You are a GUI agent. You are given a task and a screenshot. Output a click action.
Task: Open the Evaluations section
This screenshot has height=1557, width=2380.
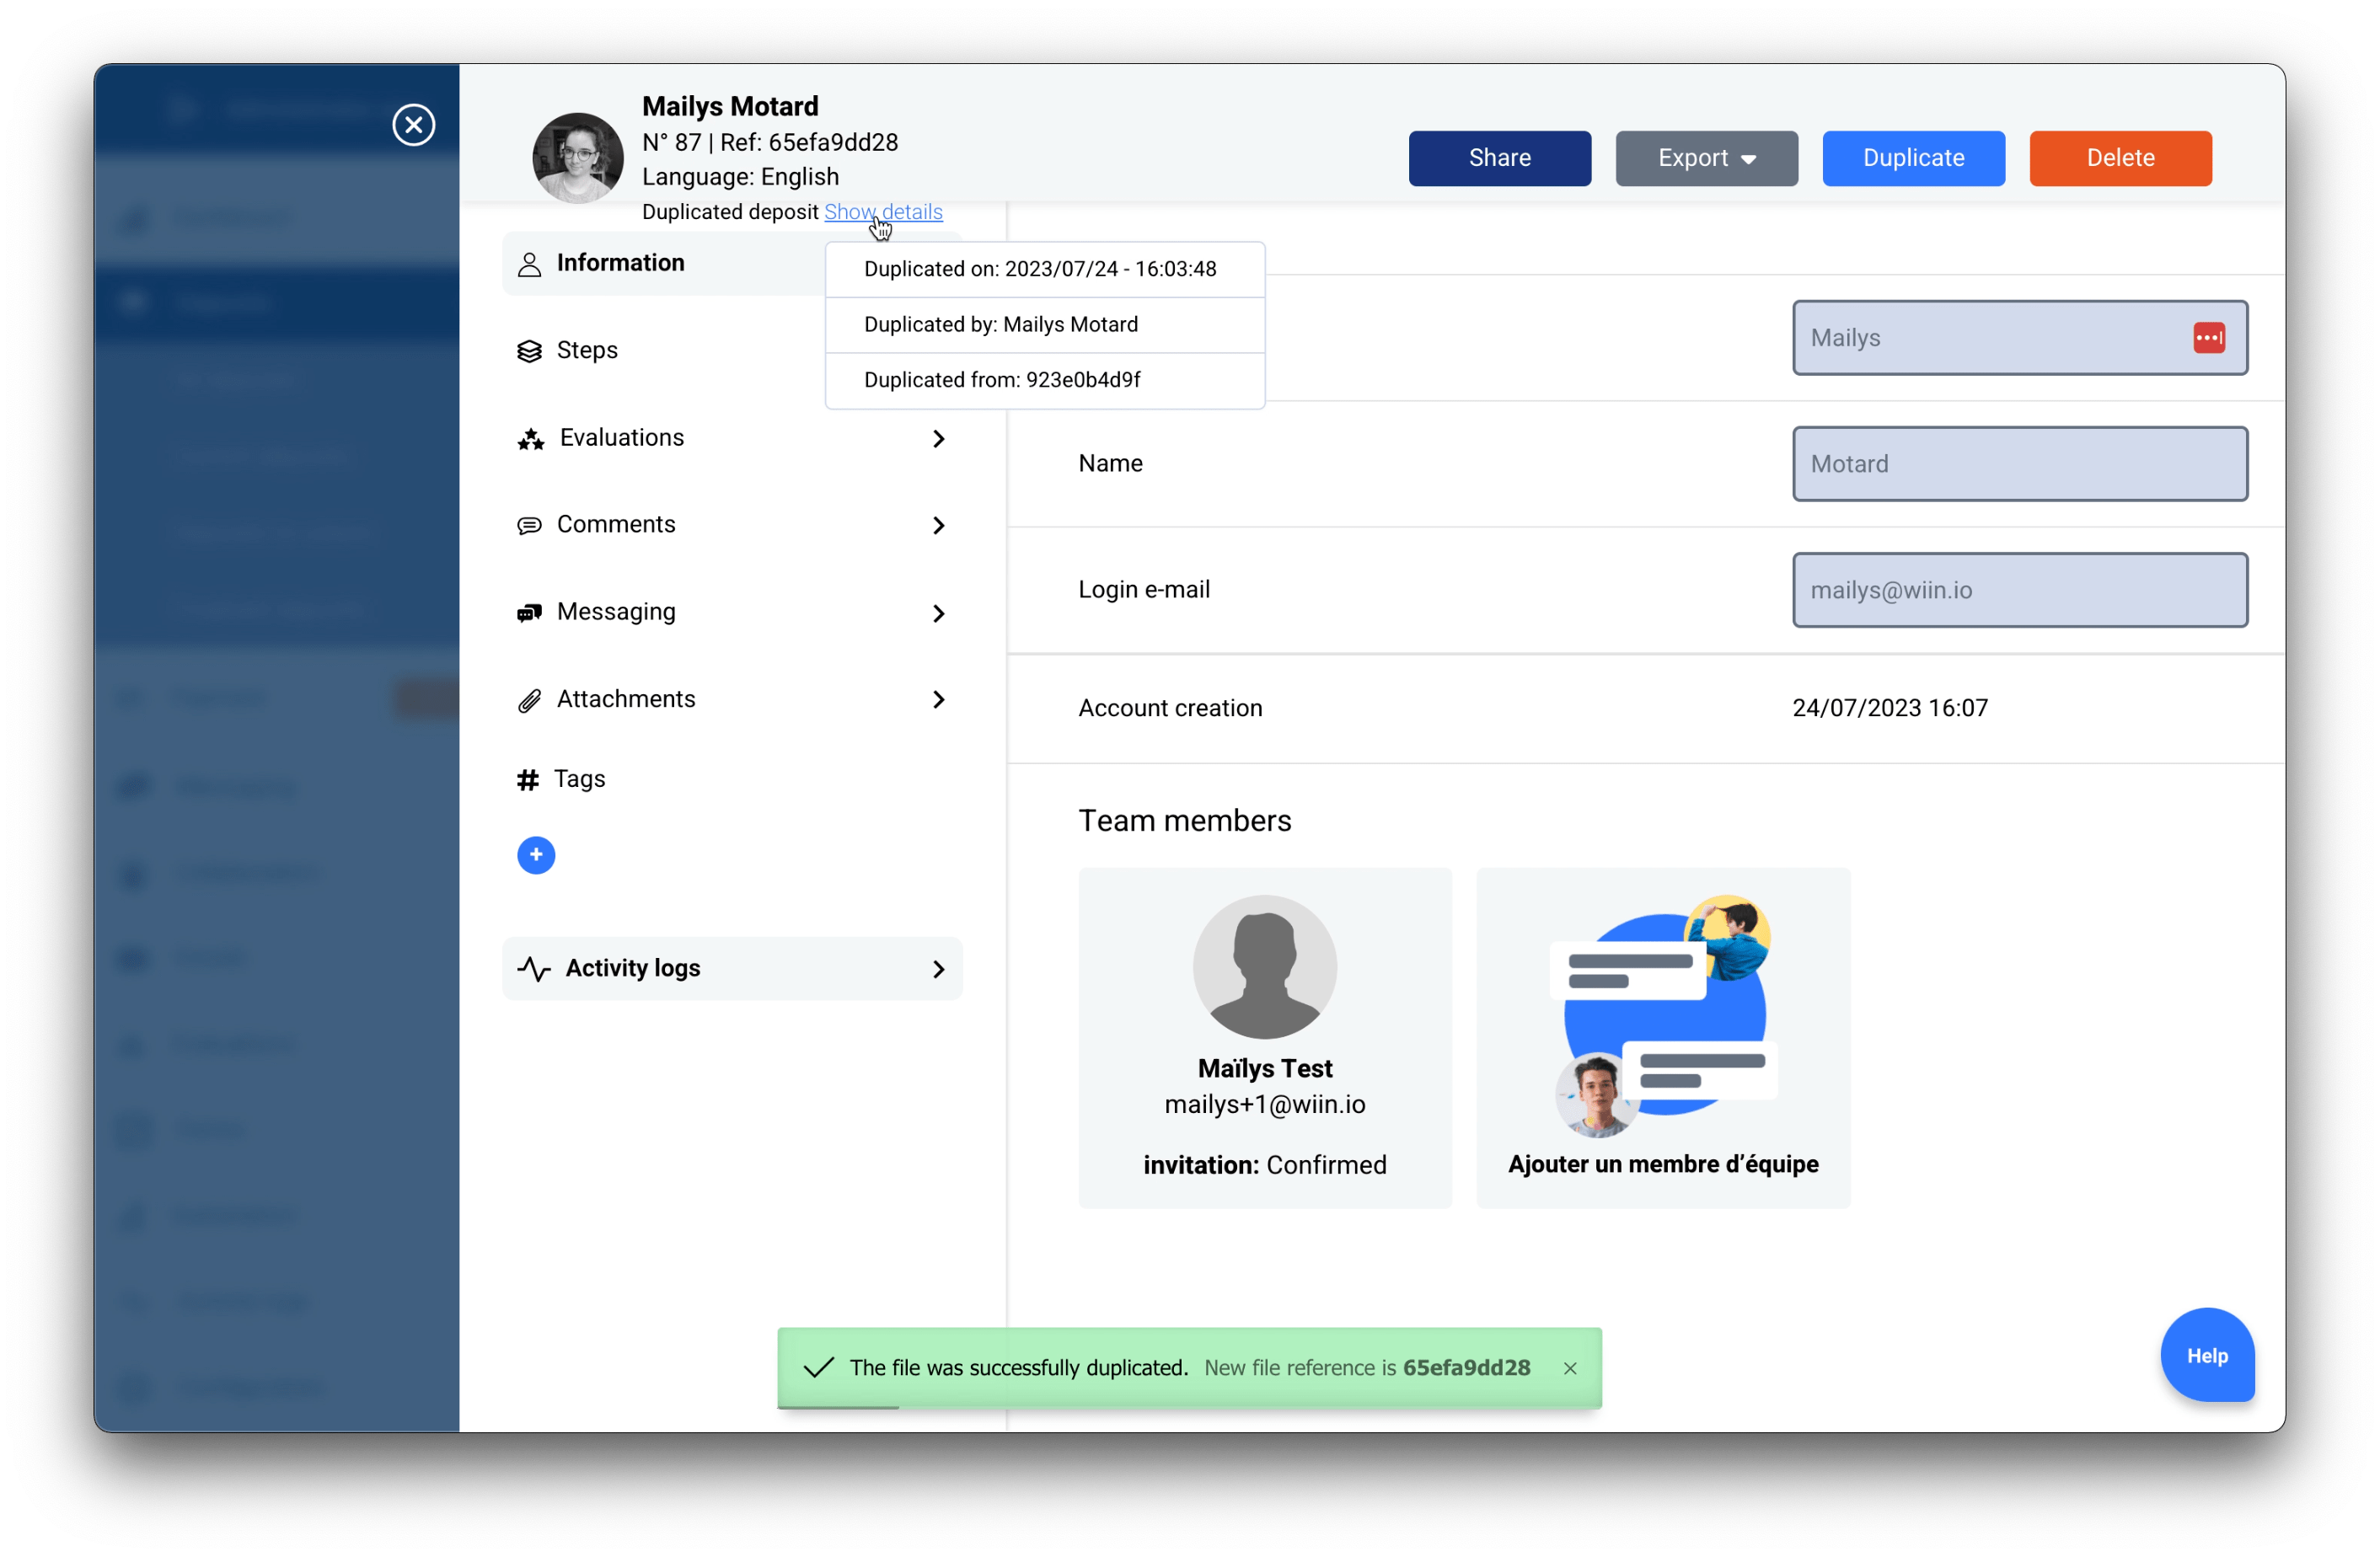coord(732,438)
